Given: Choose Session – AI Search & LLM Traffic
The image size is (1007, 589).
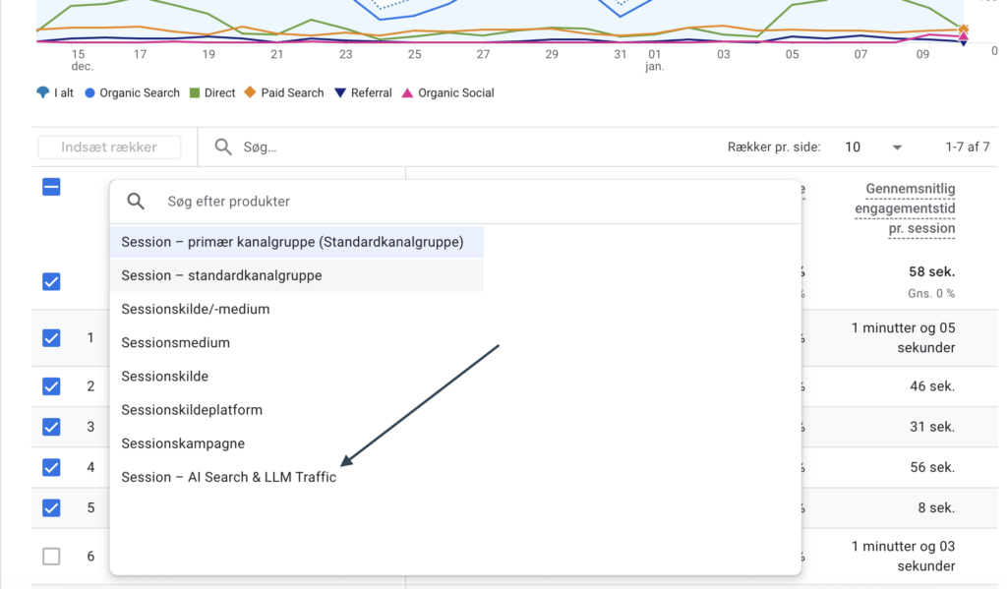Looking at the screenshot, I should [x=228, y=477].
